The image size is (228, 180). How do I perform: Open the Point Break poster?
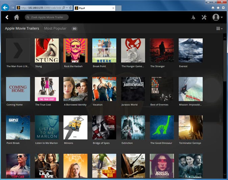[x=18, y=127]
